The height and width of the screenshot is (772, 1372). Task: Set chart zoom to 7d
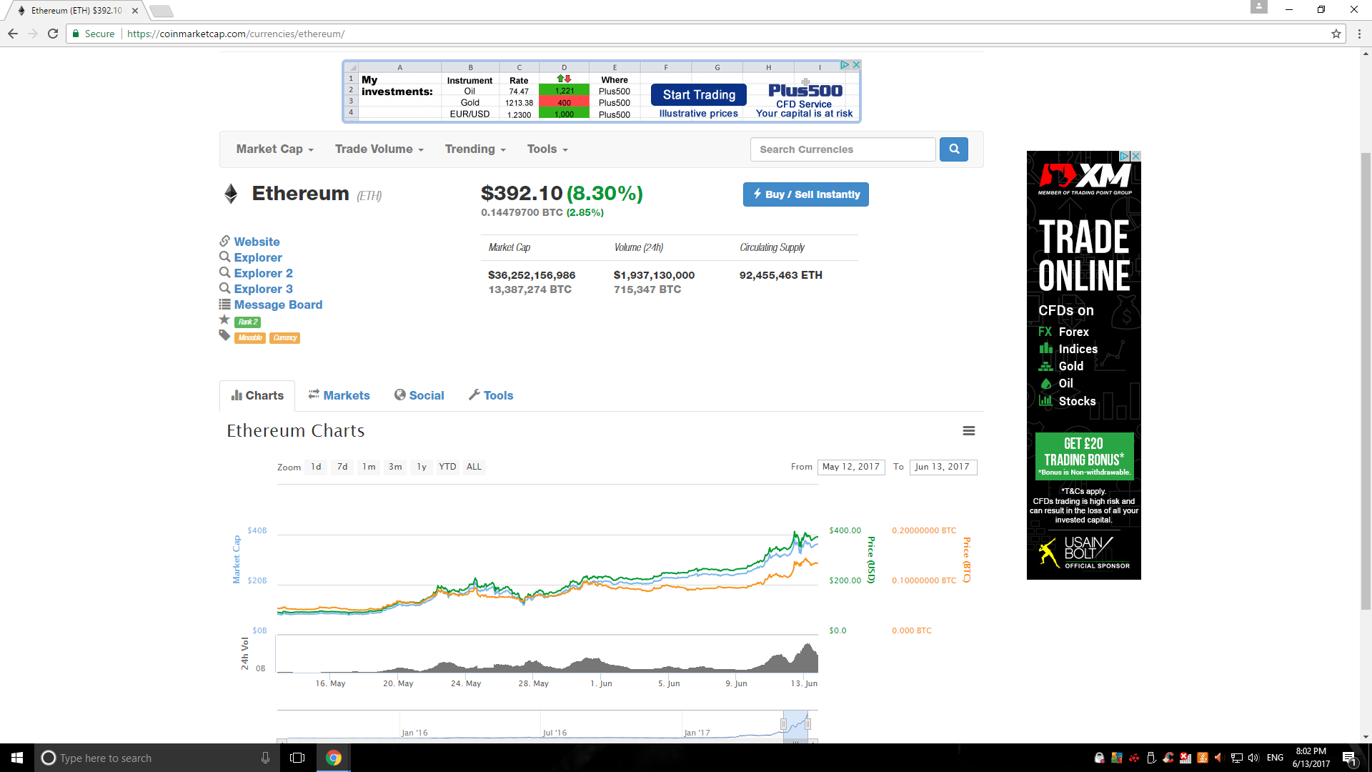[x=342, y=467]
